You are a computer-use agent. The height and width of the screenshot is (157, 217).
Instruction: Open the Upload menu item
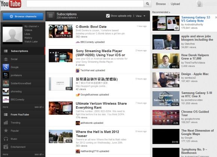coord(175,4)
